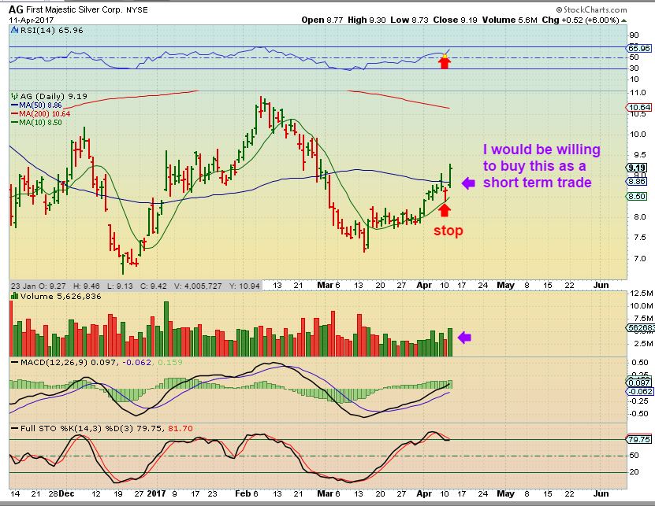Viewport: 655px width, 506px height.
Task: Click the blue 8.86 price tag on right axis
Action: [x=638, y=182]
